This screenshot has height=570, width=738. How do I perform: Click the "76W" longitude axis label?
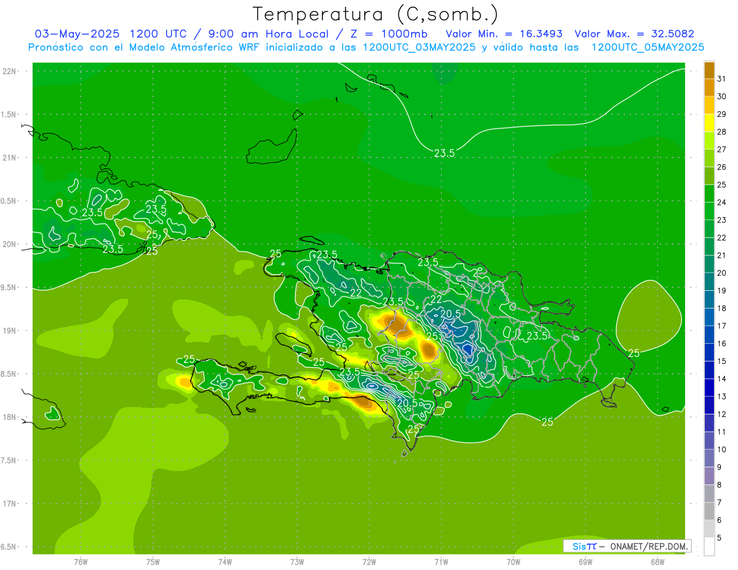(x=81, y=561)
